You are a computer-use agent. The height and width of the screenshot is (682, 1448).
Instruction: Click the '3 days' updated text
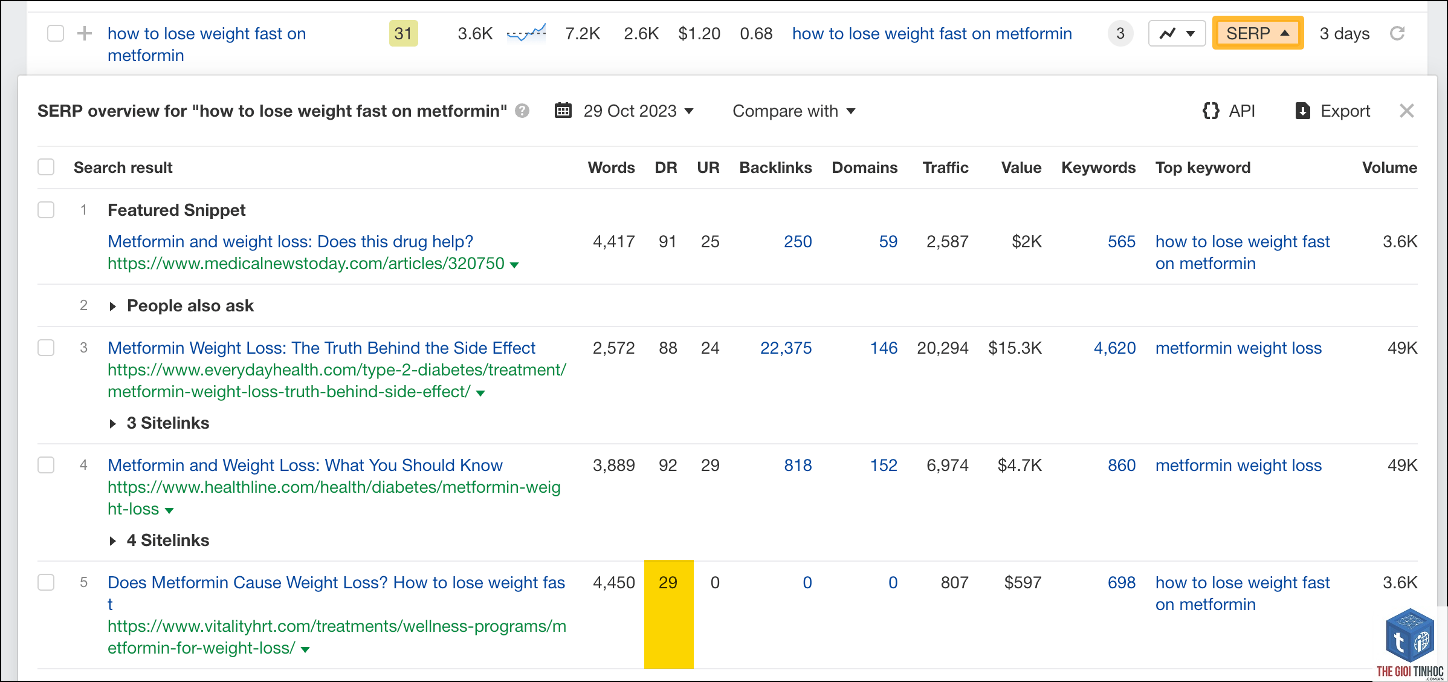tap(1345, 33)
